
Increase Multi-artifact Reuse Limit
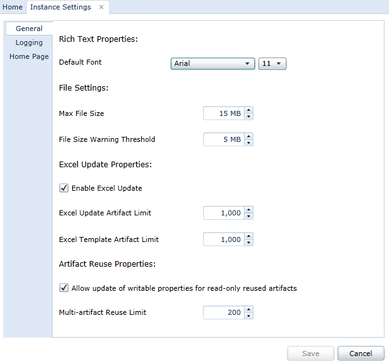click(248, 309)
